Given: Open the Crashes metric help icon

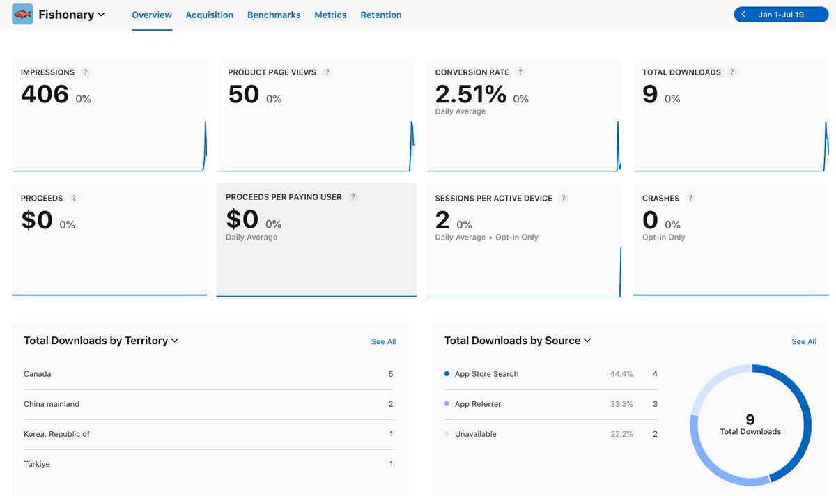Looking at the screenshot, I should 690,198.
